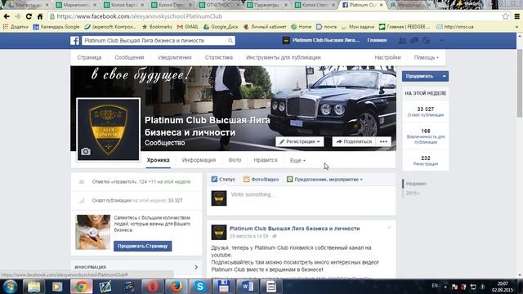Open Инструменты для публикации tab
Image resolution: width=523 pixels, height=294 pixels.
tap(284, 57)
